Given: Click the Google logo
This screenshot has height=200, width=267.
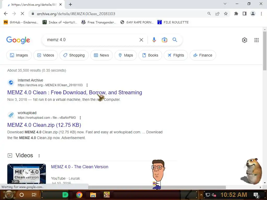Looking at the screenshot, I should tap(18, 40).
